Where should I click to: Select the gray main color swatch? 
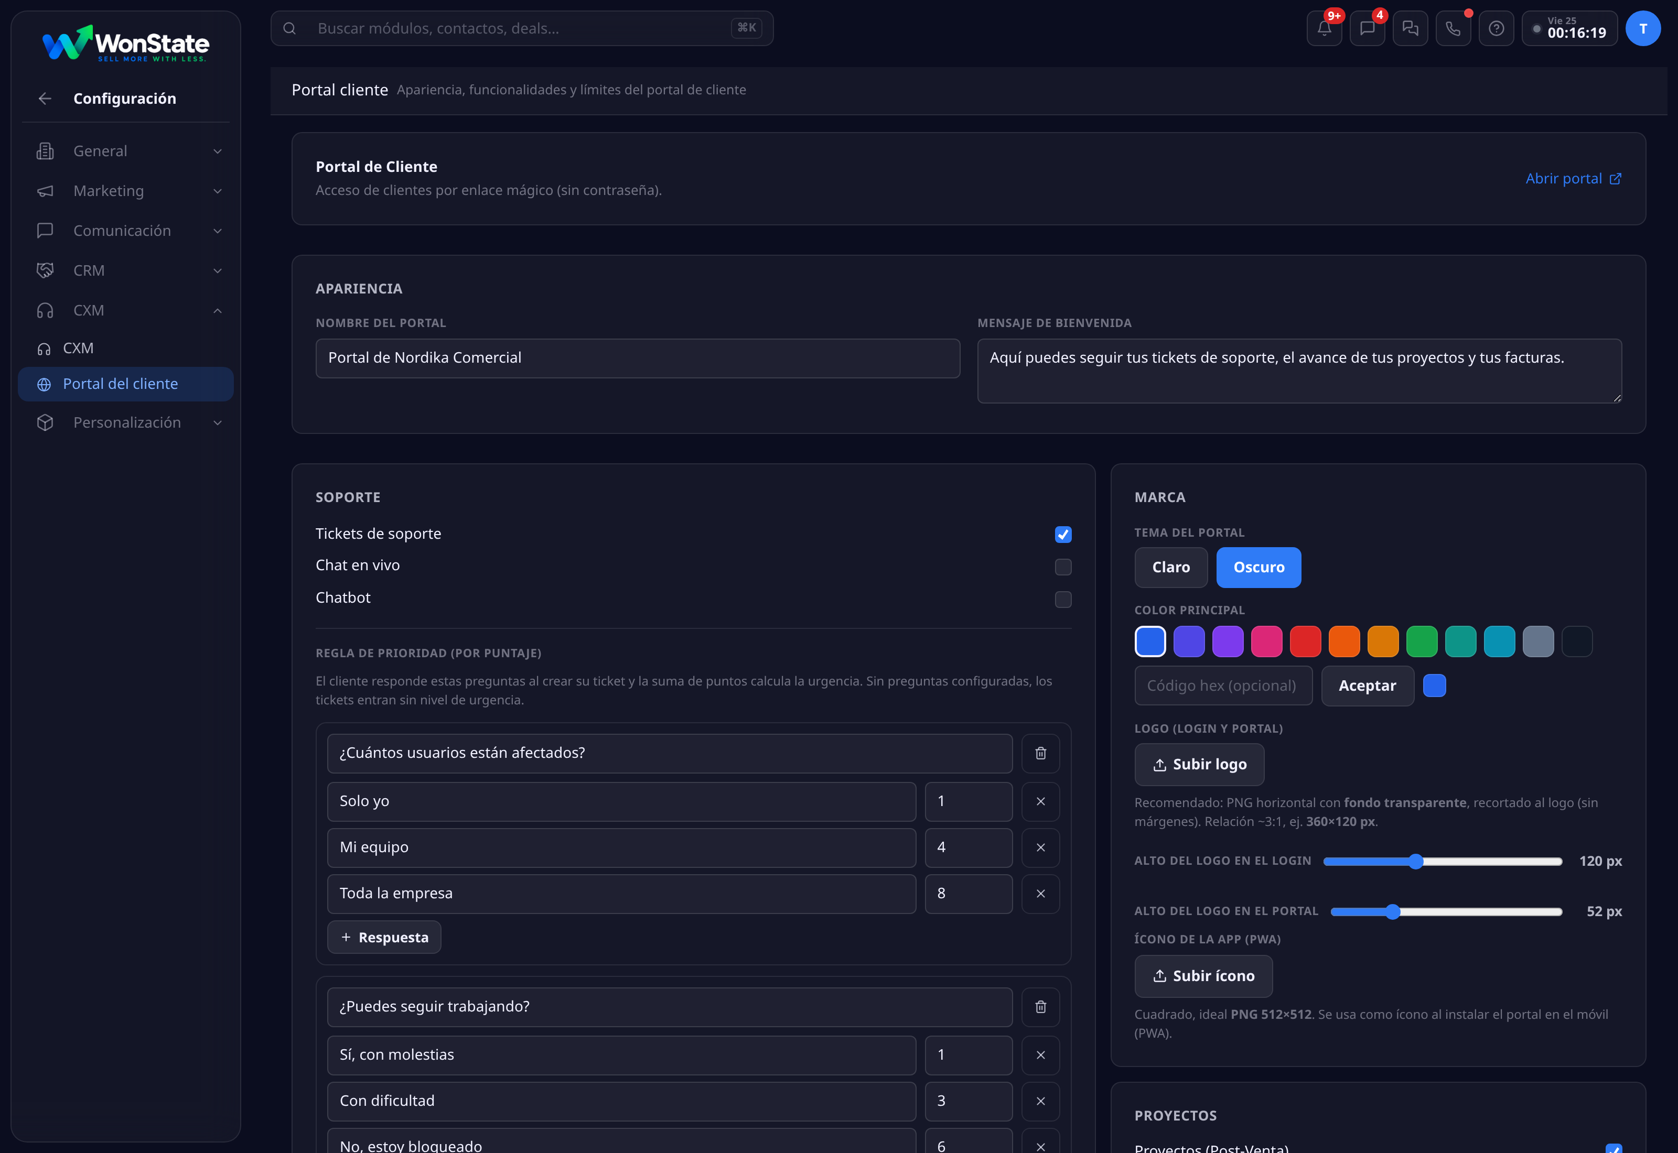(x=1538, y=641)
